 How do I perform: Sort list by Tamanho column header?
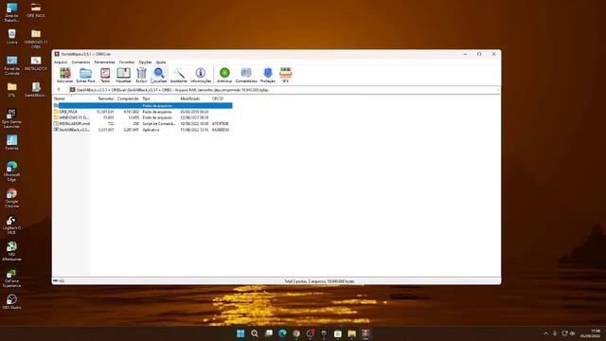click(103, 99)
